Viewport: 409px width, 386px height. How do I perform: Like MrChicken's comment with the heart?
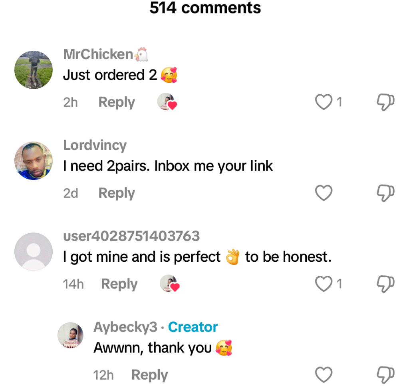324,102
